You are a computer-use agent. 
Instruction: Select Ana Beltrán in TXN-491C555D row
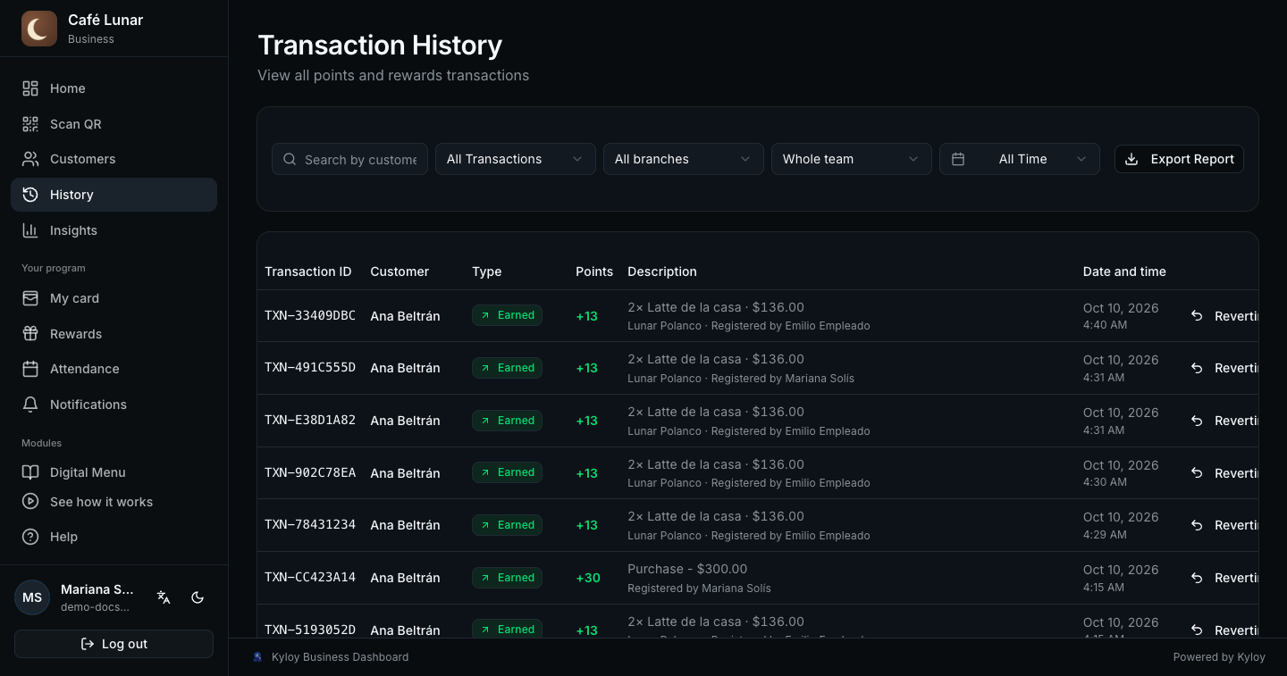[x=405, y=368]
